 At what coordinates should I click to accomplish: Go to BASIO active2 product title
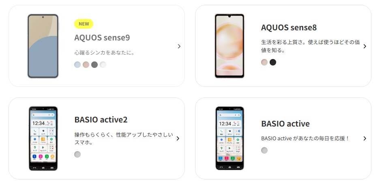pyautogui.click(x=101, y=120)
